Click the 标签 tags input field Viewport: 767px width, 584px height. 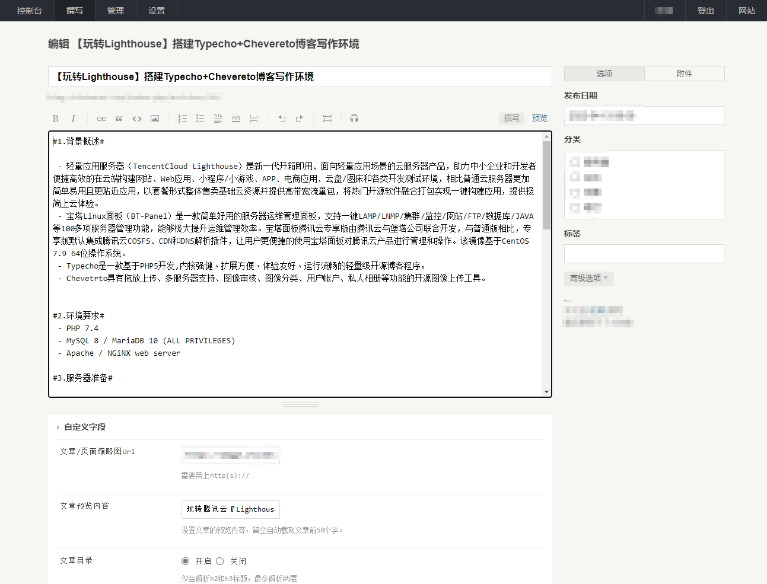point(644,254)
